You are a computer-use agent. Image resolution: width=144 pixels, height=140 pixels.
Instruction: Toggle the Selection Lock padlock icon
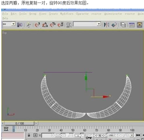click(29, 135)
